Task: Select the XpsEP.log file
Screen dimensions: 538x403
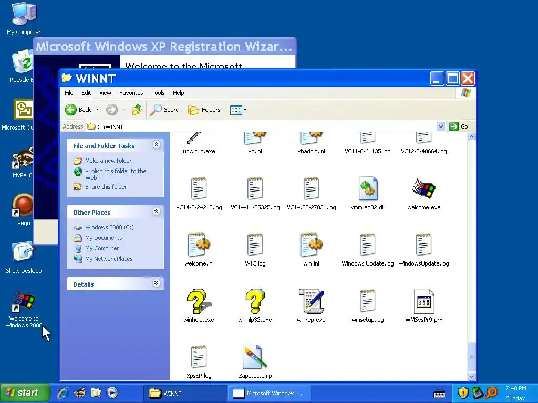Action: 199,357
